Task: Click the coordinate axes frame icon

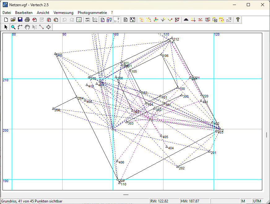Action: tap(95, 20)
